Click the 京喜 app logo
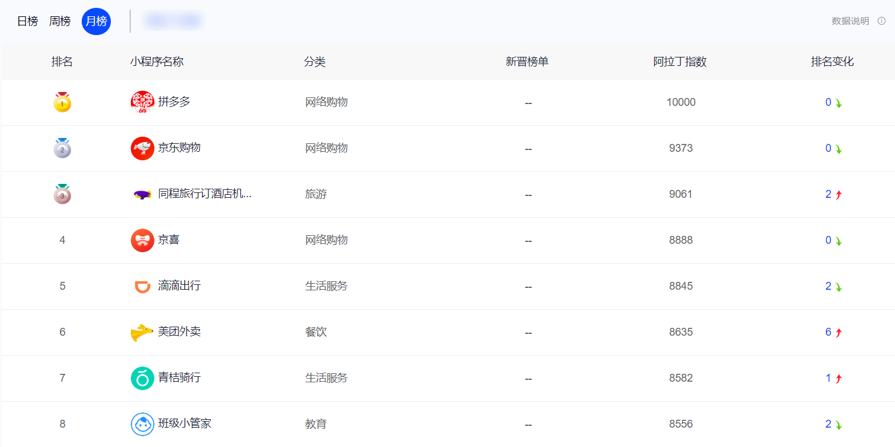 (x=142, y=240)
